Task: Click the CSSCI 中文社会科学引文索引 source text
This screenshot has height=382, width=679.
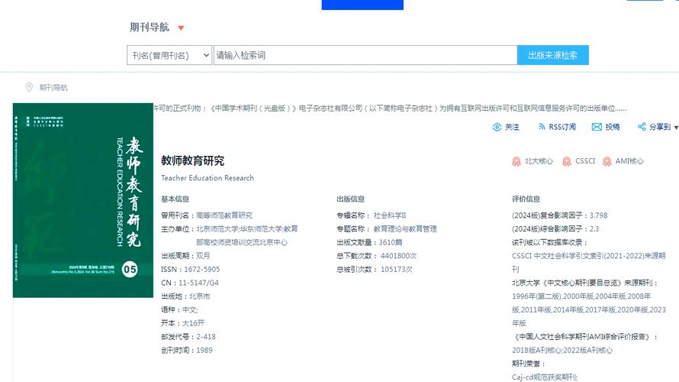Action: 588,262
